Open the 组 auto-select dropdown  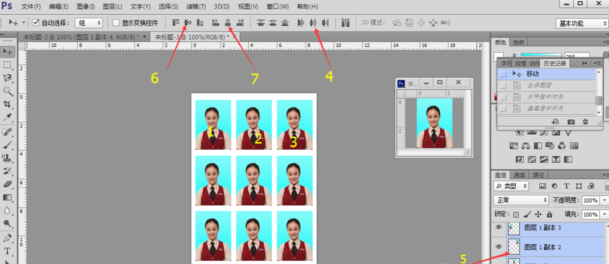click(x=89, y=23)
